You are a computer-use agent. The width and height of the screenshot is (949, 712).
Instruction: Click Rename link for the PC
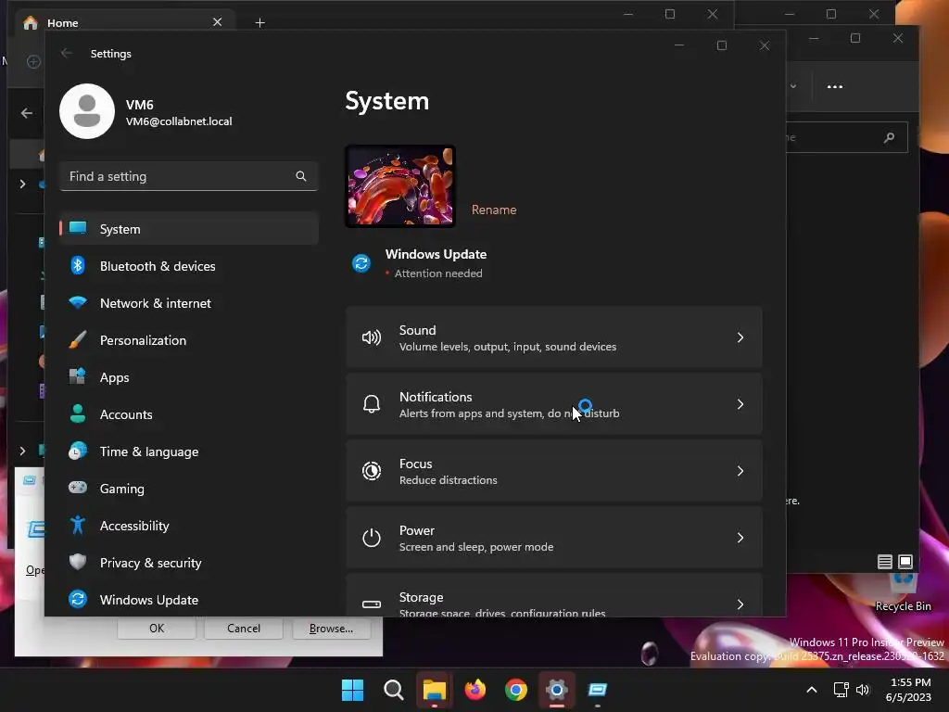click(x=494, y=210)
